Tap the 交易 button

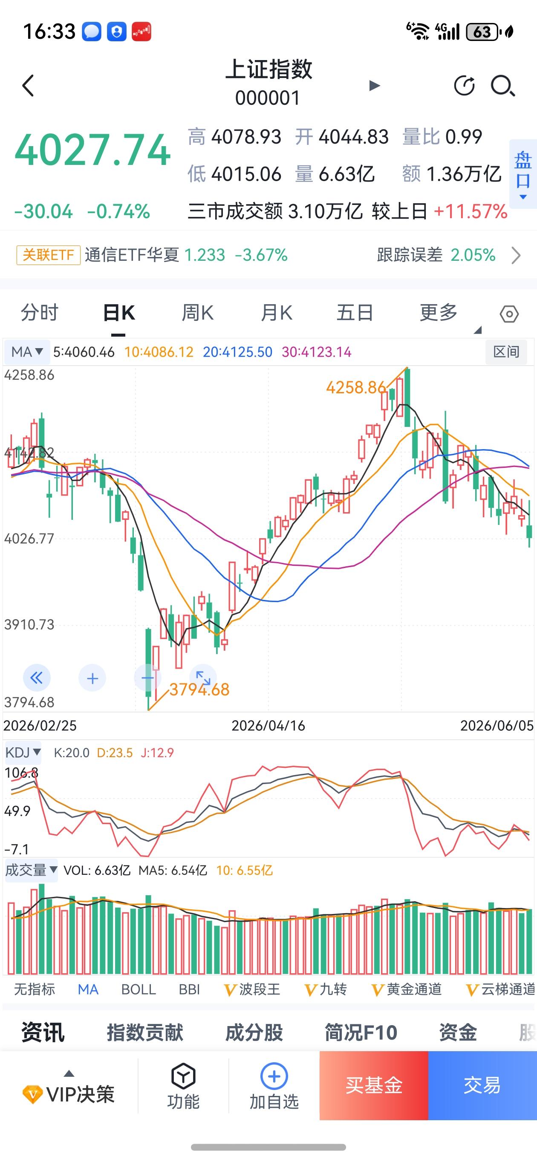(x=482, y=1086)
